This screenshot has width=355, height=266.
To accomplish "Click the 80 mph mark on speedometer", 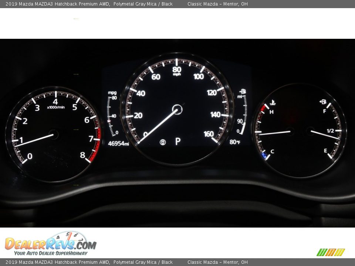I will pyautogui.click(x=177, y=69).
